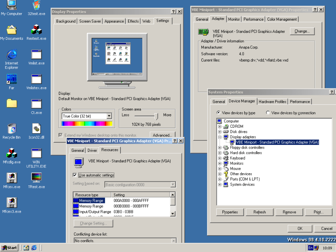Click Advanced... in Display Properties
The height and width of the screenshot is (252, 336).
(162, 135)
